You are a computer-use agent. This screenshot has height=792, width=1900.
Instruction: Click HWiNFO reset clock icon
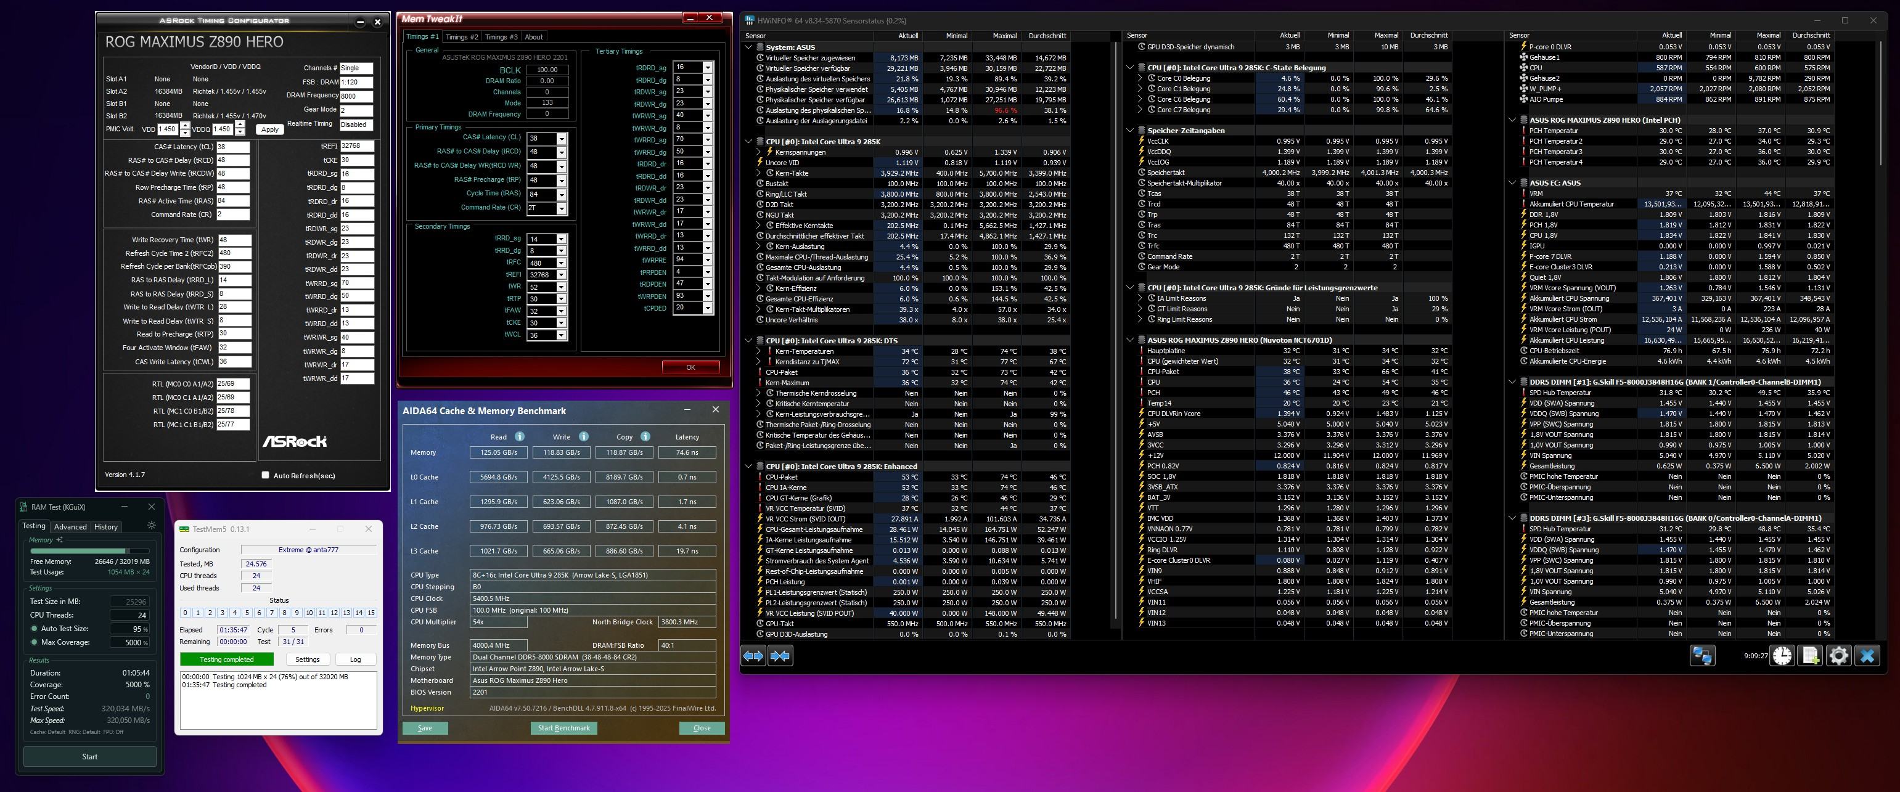pyautogui.click(x=1782, y=656)
